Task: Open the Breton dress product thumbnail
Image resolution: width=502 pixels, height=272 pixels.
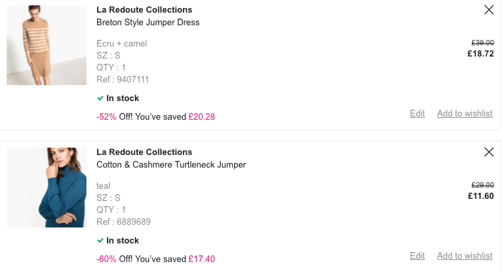Action: 47,45
